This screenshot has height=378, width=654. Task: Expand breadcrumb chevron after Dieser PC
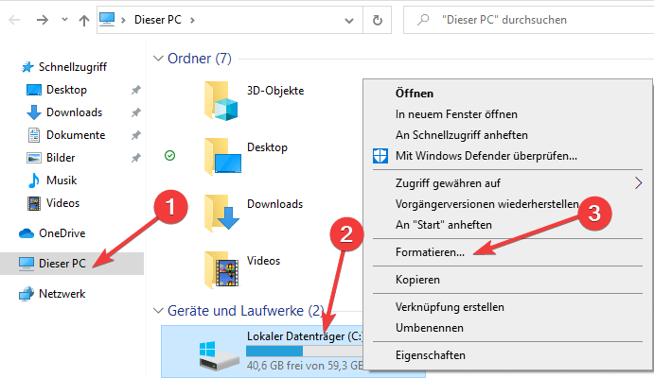pos(192,20)
